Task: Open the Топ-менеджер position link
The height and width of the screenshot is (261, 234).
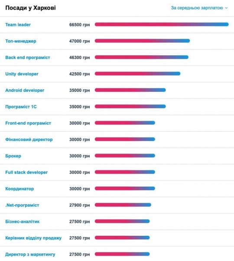Action: tap(21, 41)
